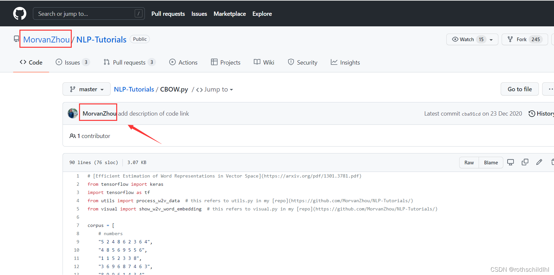Open the Projects tab

coord(226,62)
